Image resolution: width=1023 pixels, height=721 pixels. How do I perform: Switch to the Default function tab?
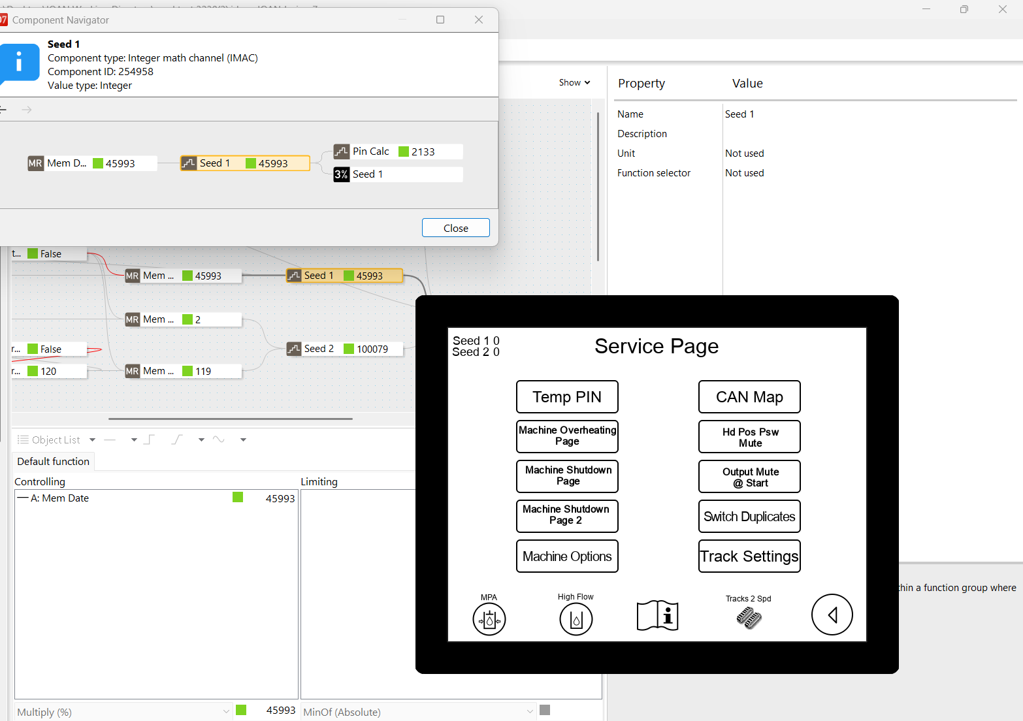53,461
